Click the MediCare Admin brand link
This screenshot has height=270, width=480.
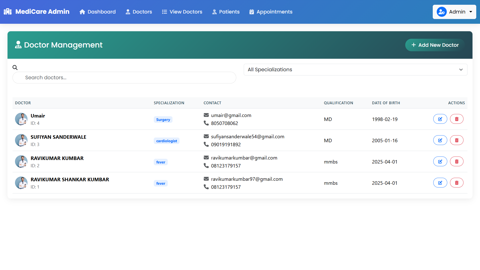(x=36, y=11)
